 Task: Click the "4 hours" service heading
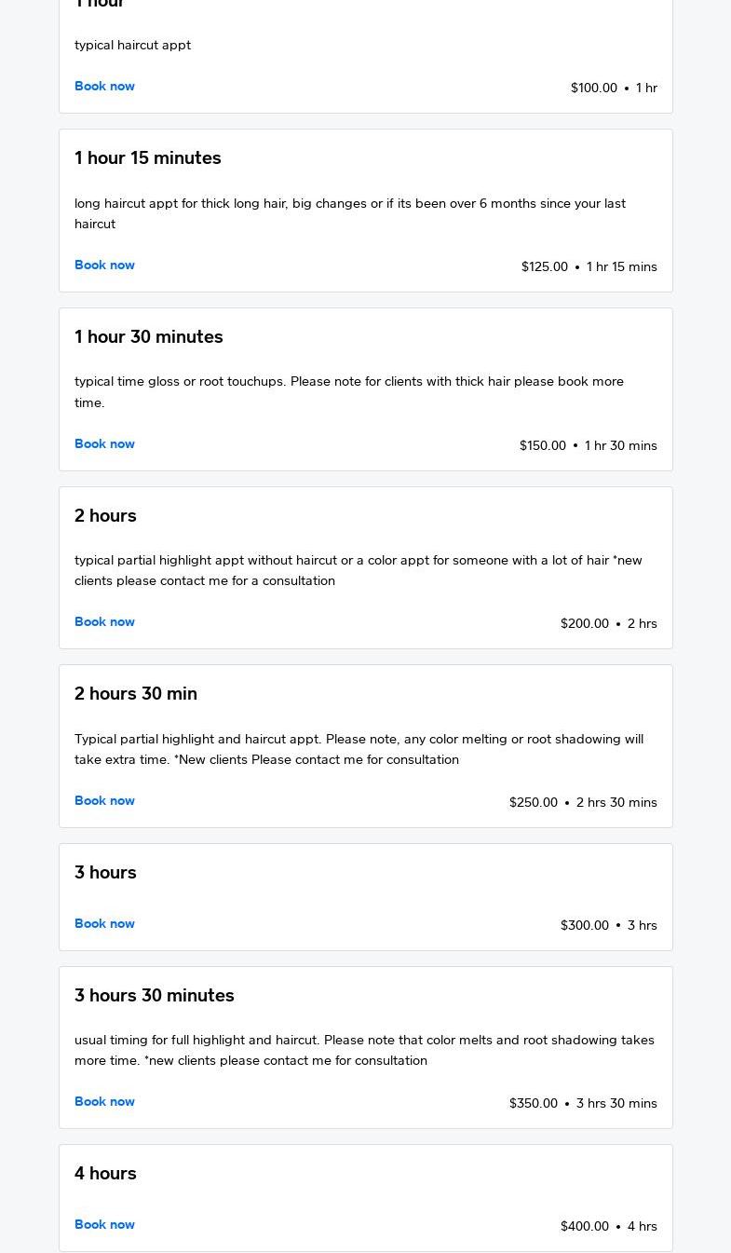pos(105,1174)
